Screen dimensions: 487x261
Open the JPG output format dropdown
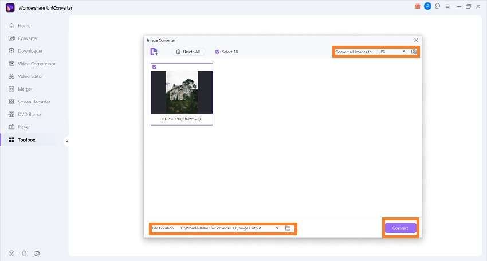pyautogui.click(x=392, y=52)
